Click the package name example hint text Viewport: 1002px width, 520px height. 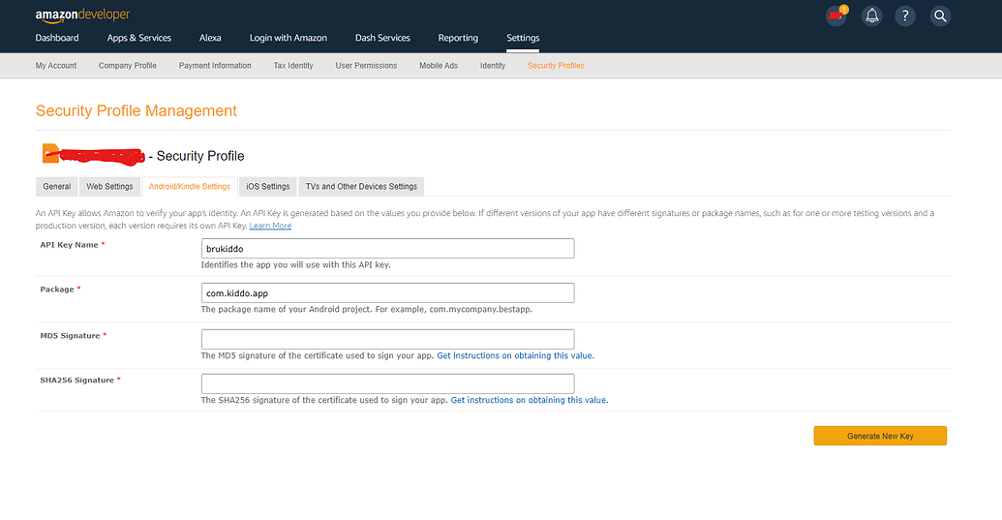point(366,309)
